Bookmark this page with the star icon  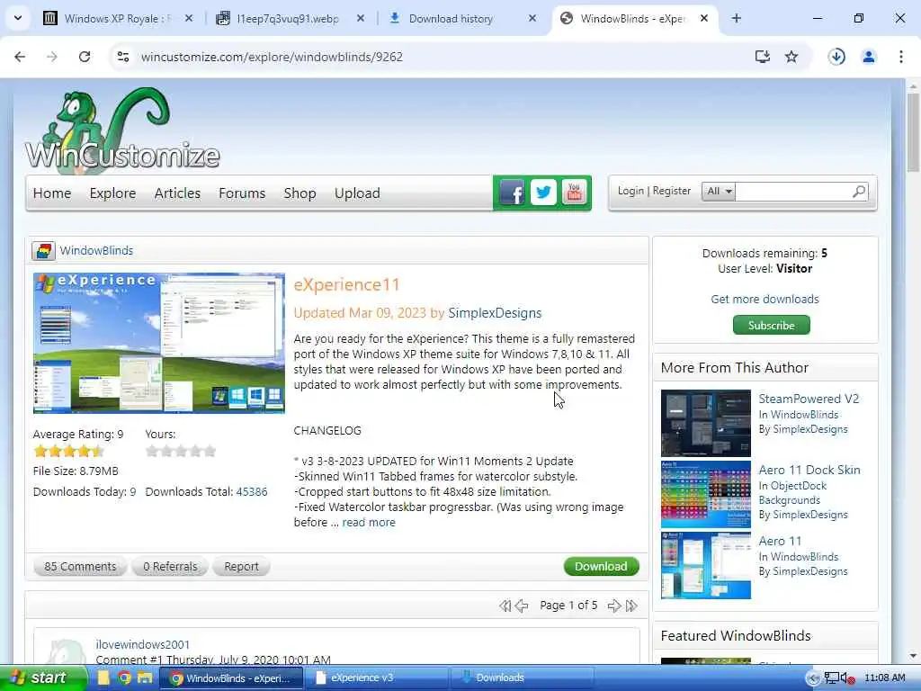(x=791, y=57)
